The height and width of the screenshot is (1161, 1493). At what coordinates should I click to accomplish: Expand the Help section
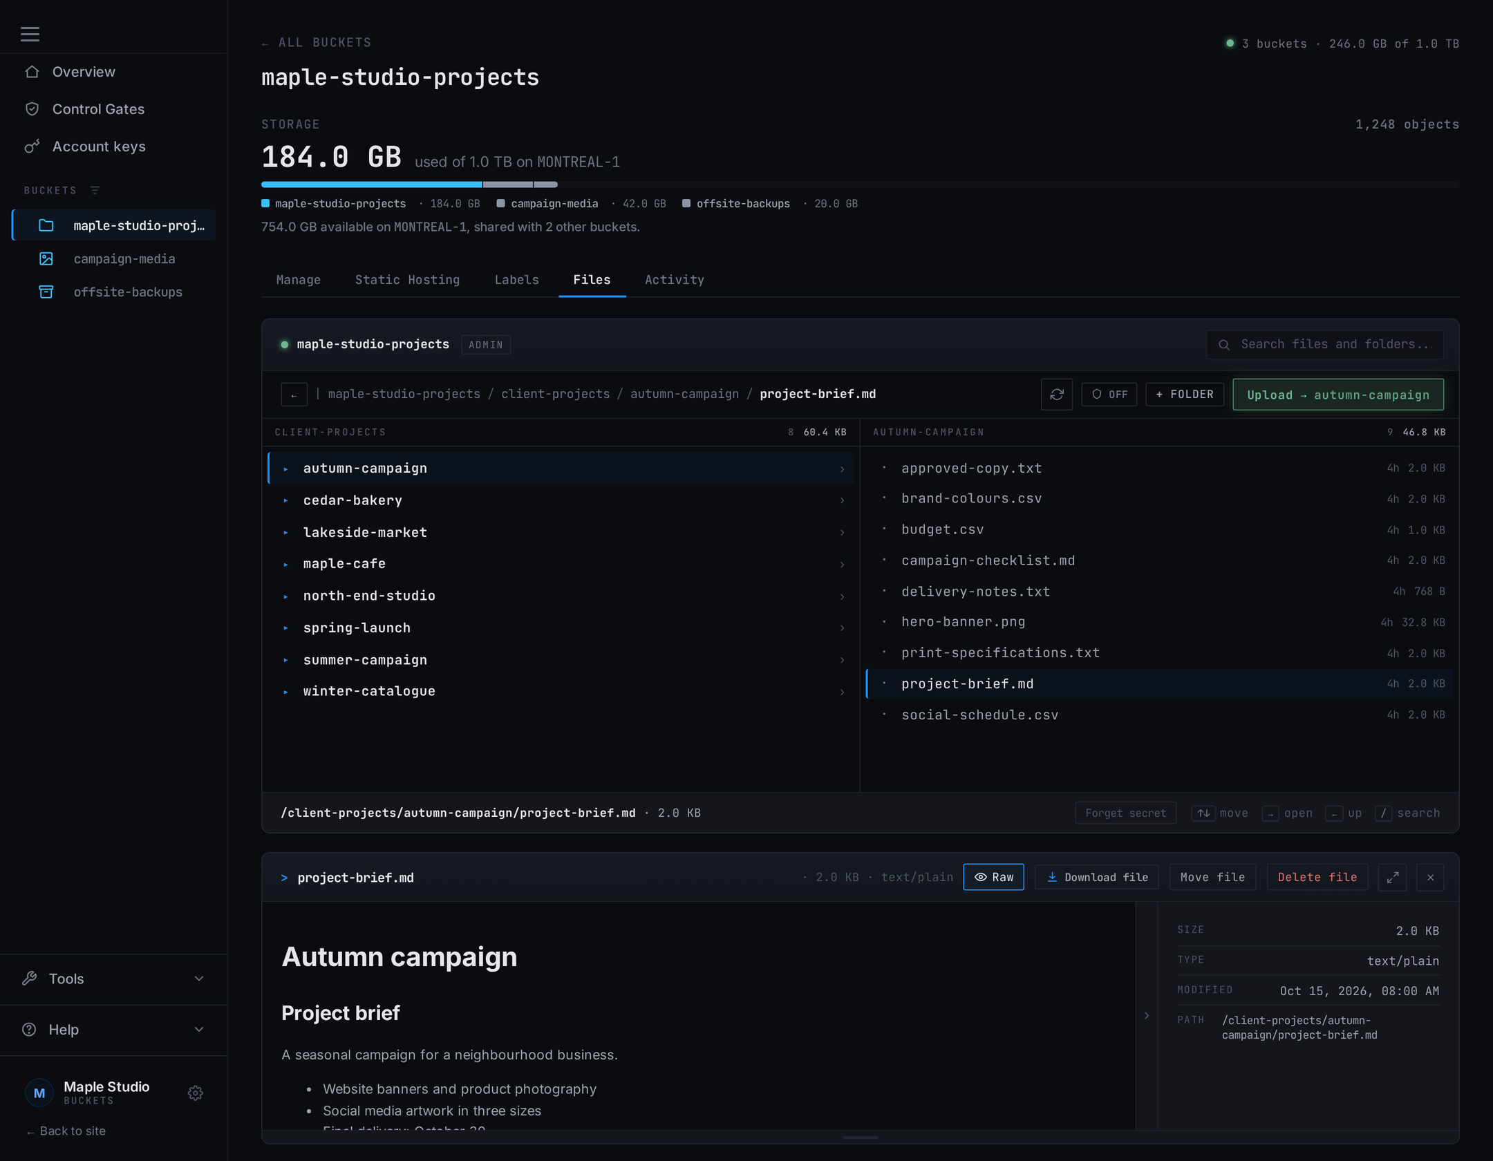point(113,1030)
